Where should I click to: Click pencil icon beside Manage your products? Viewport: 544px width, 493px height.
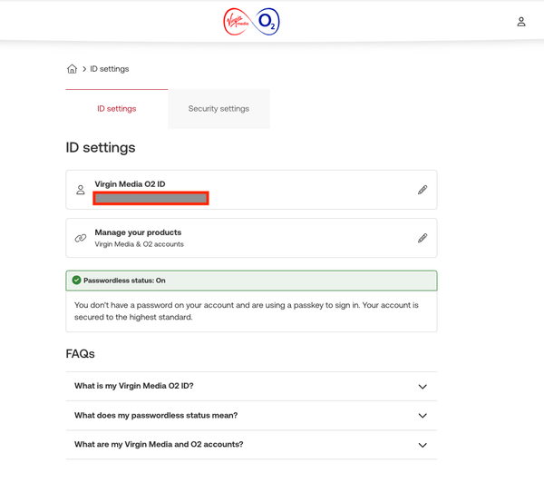422,238
